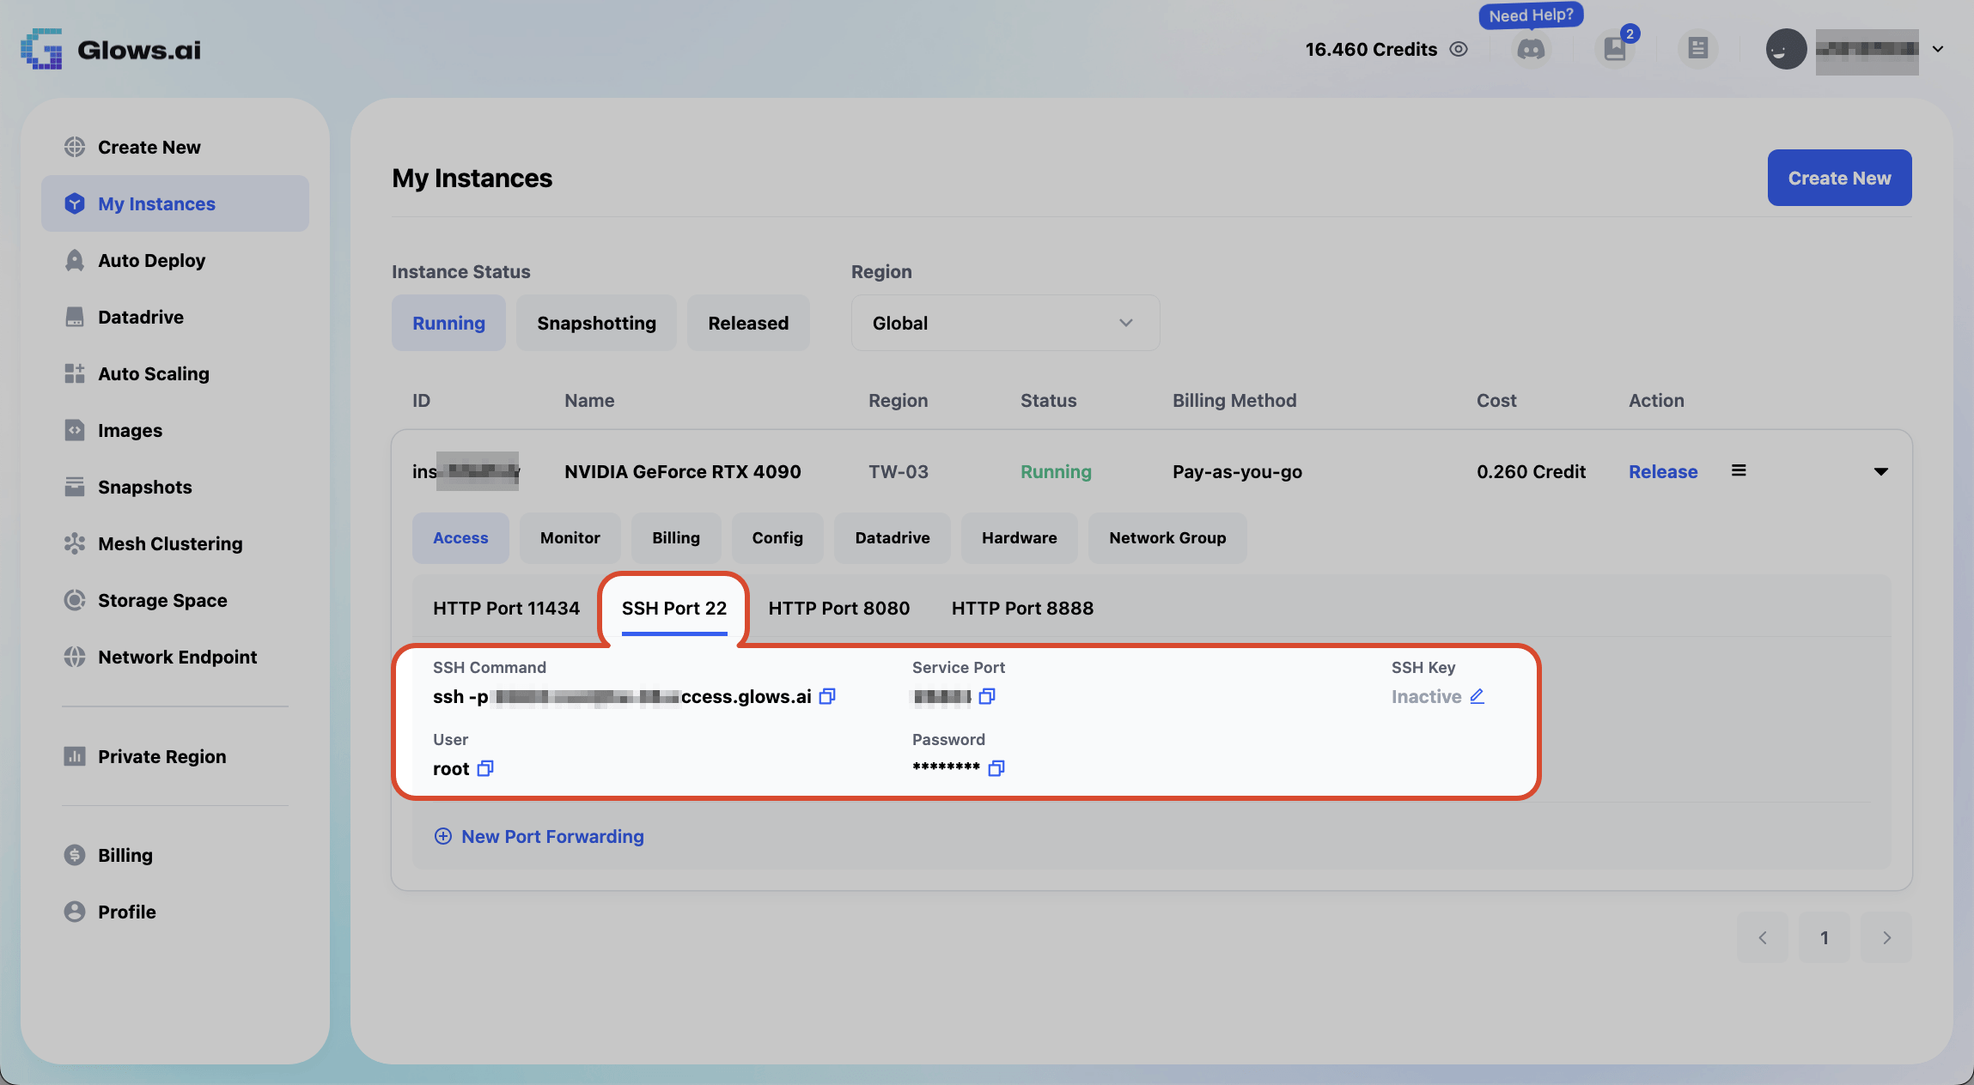Copy the root user name
Viewport: 1974px width, 1085px height.
point(485,768)
